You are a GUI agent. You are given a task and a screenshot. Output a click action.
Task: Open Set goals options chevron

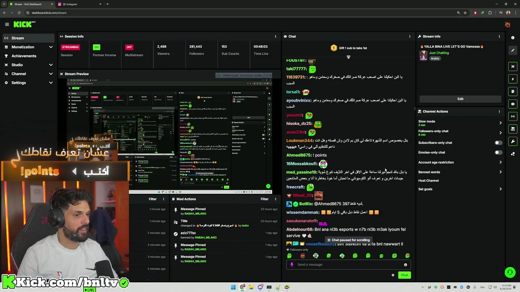click(500, 189)
